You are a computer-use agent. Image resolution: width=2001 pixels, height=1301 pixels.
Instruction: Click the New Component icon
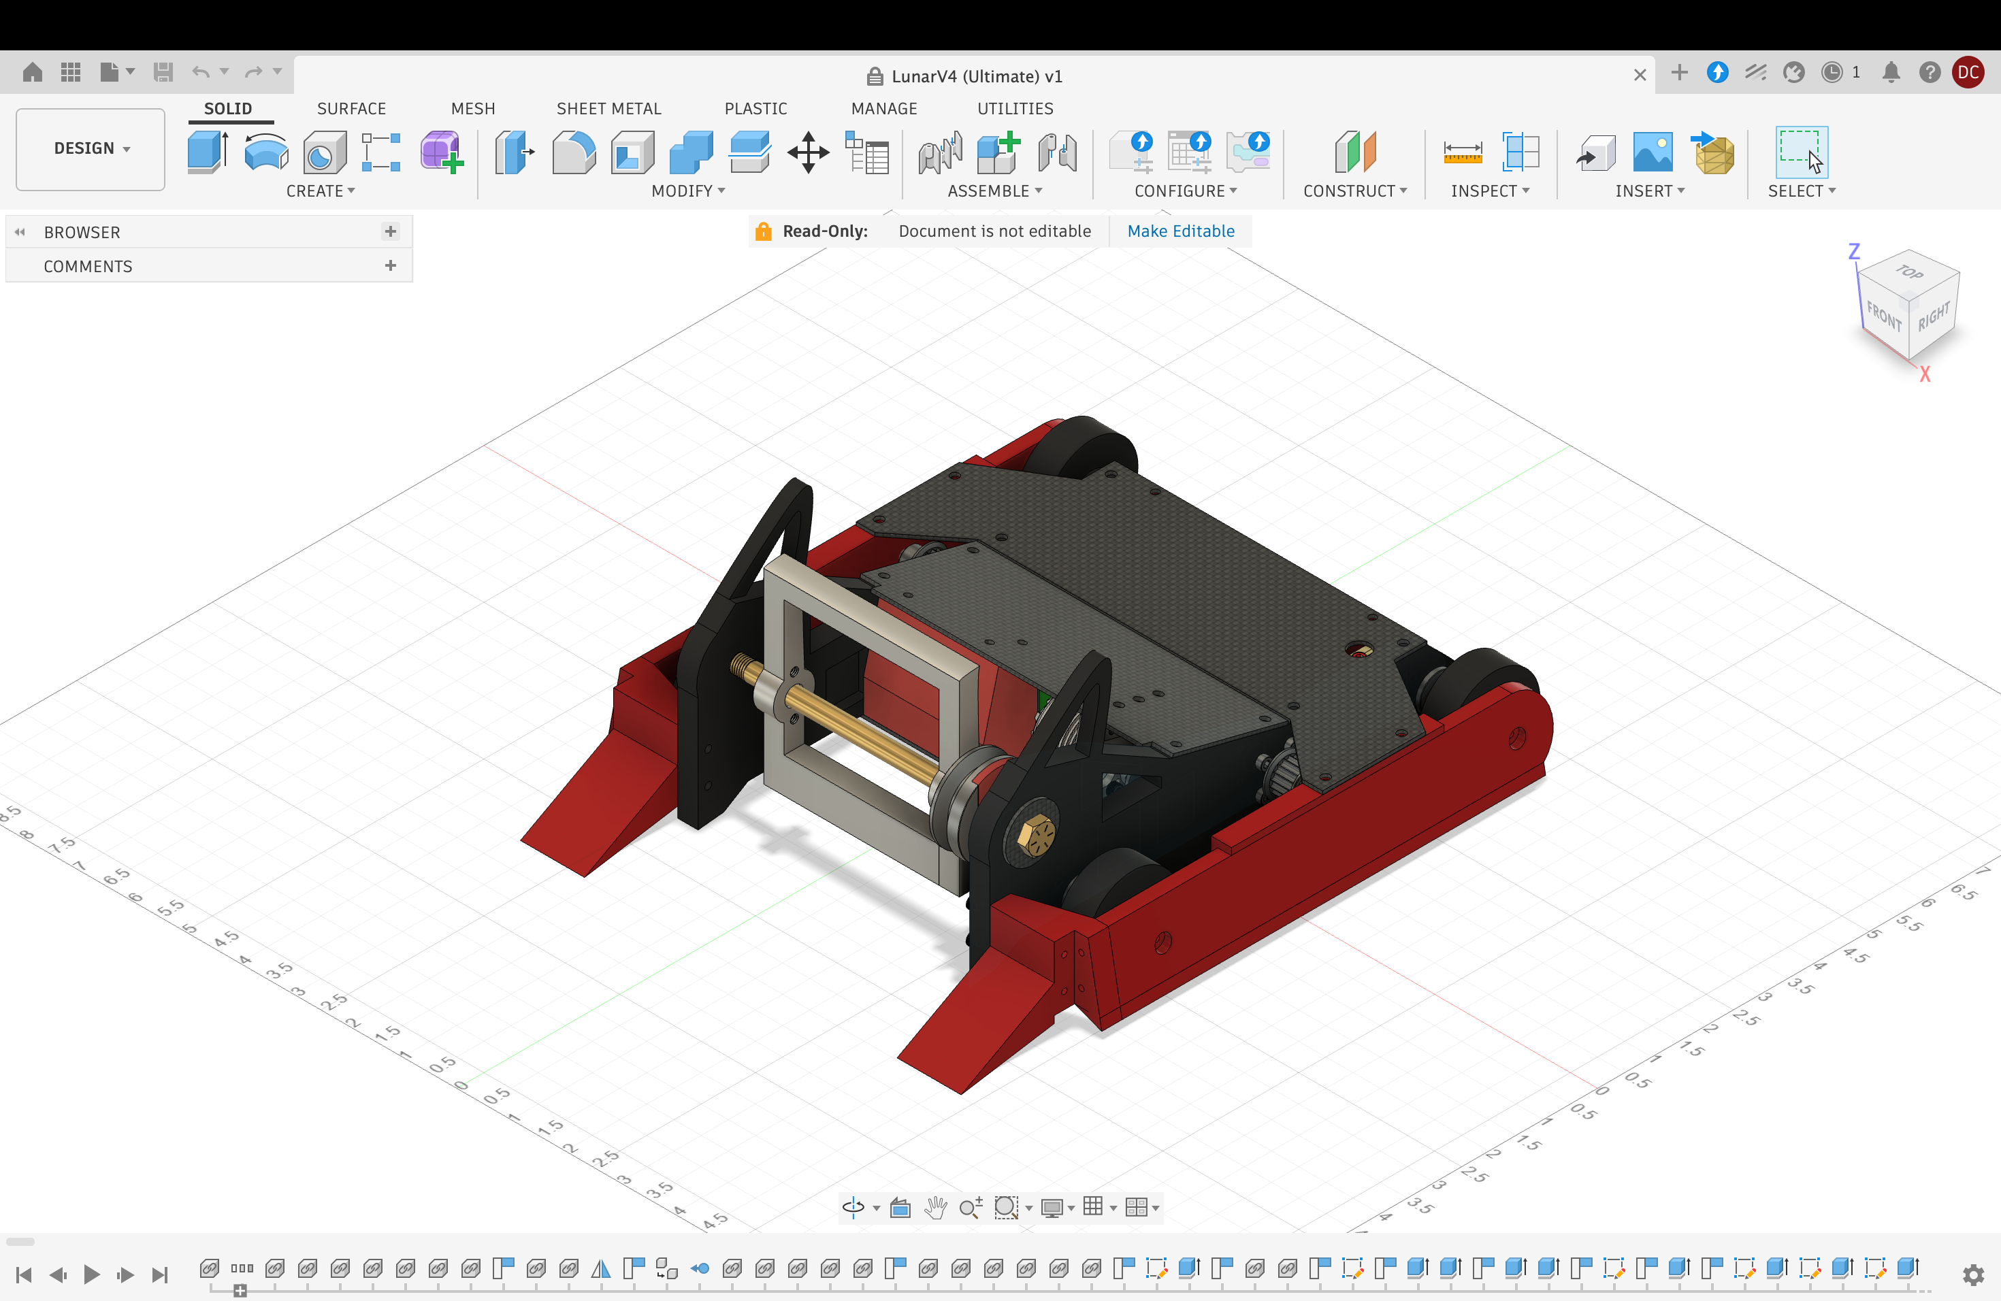click(x=999, y=152)
